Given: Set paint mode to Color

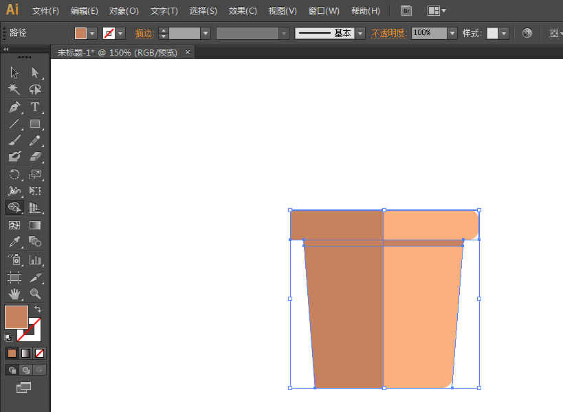Looking at the screenshot, I should click(x=12, y=354).
